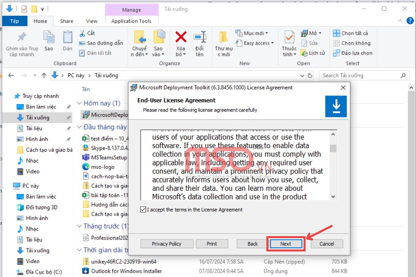Click the back navigation arrow

point(11,75)
